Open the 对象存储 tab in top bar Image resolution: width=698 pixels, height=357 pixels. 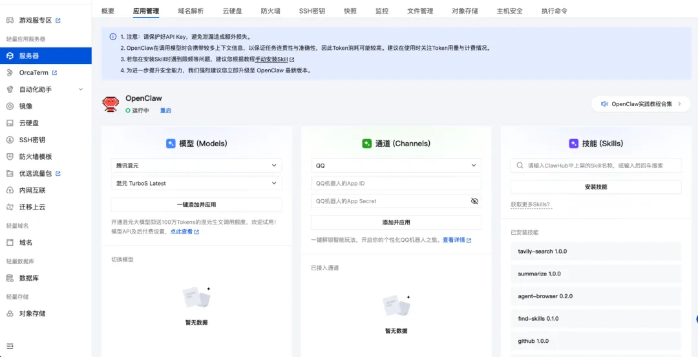click(465, 11)
